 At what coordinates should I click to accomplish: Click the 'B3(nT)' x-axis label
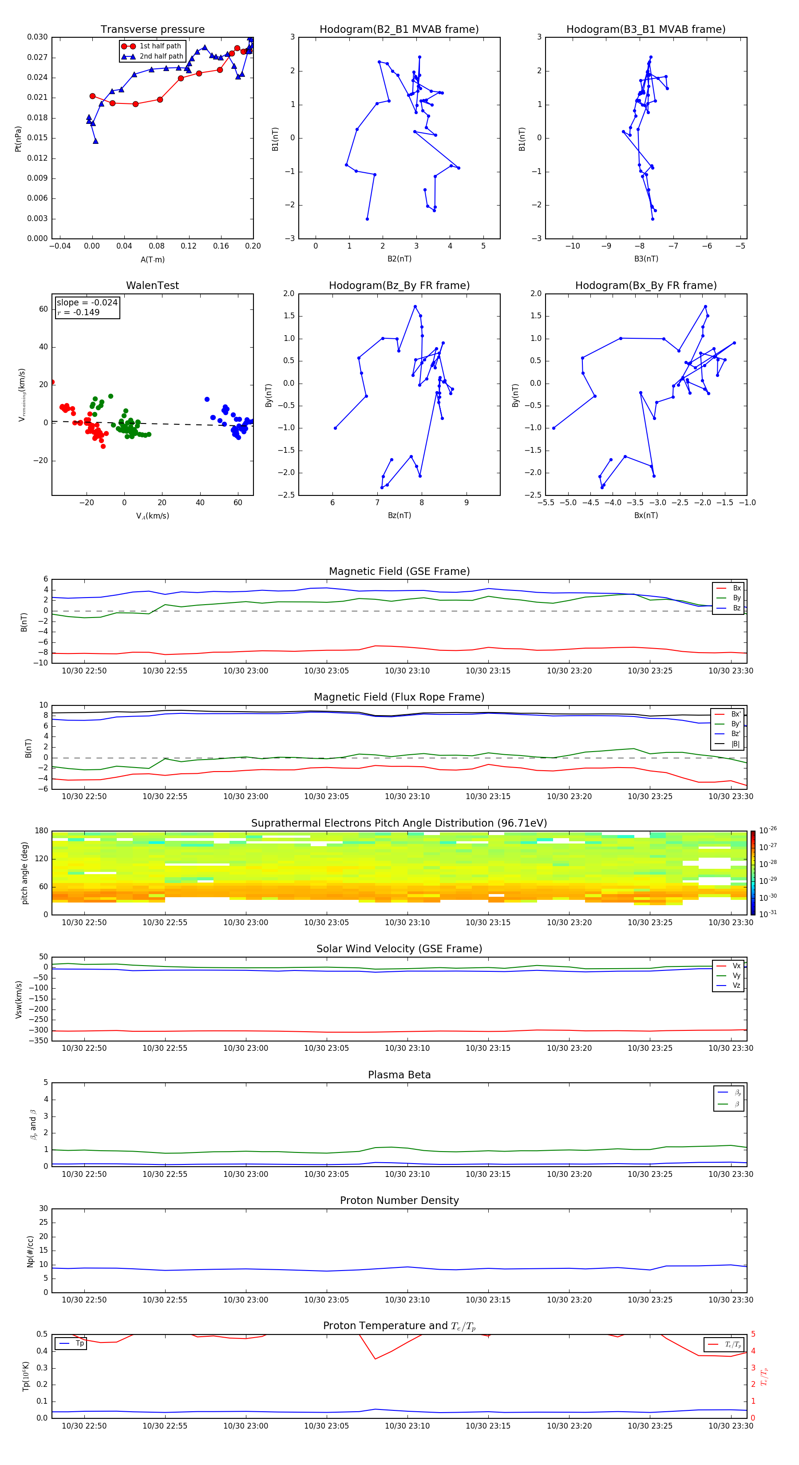coord(646,259)
